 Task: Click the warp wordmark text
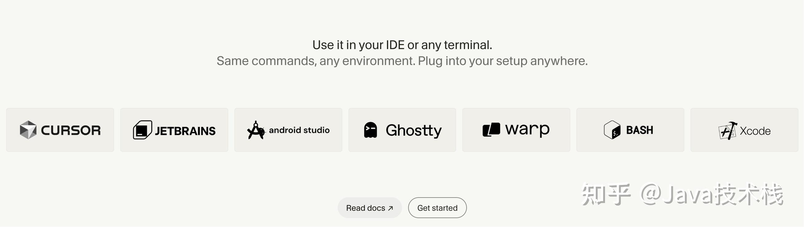[x=527, y=129]
